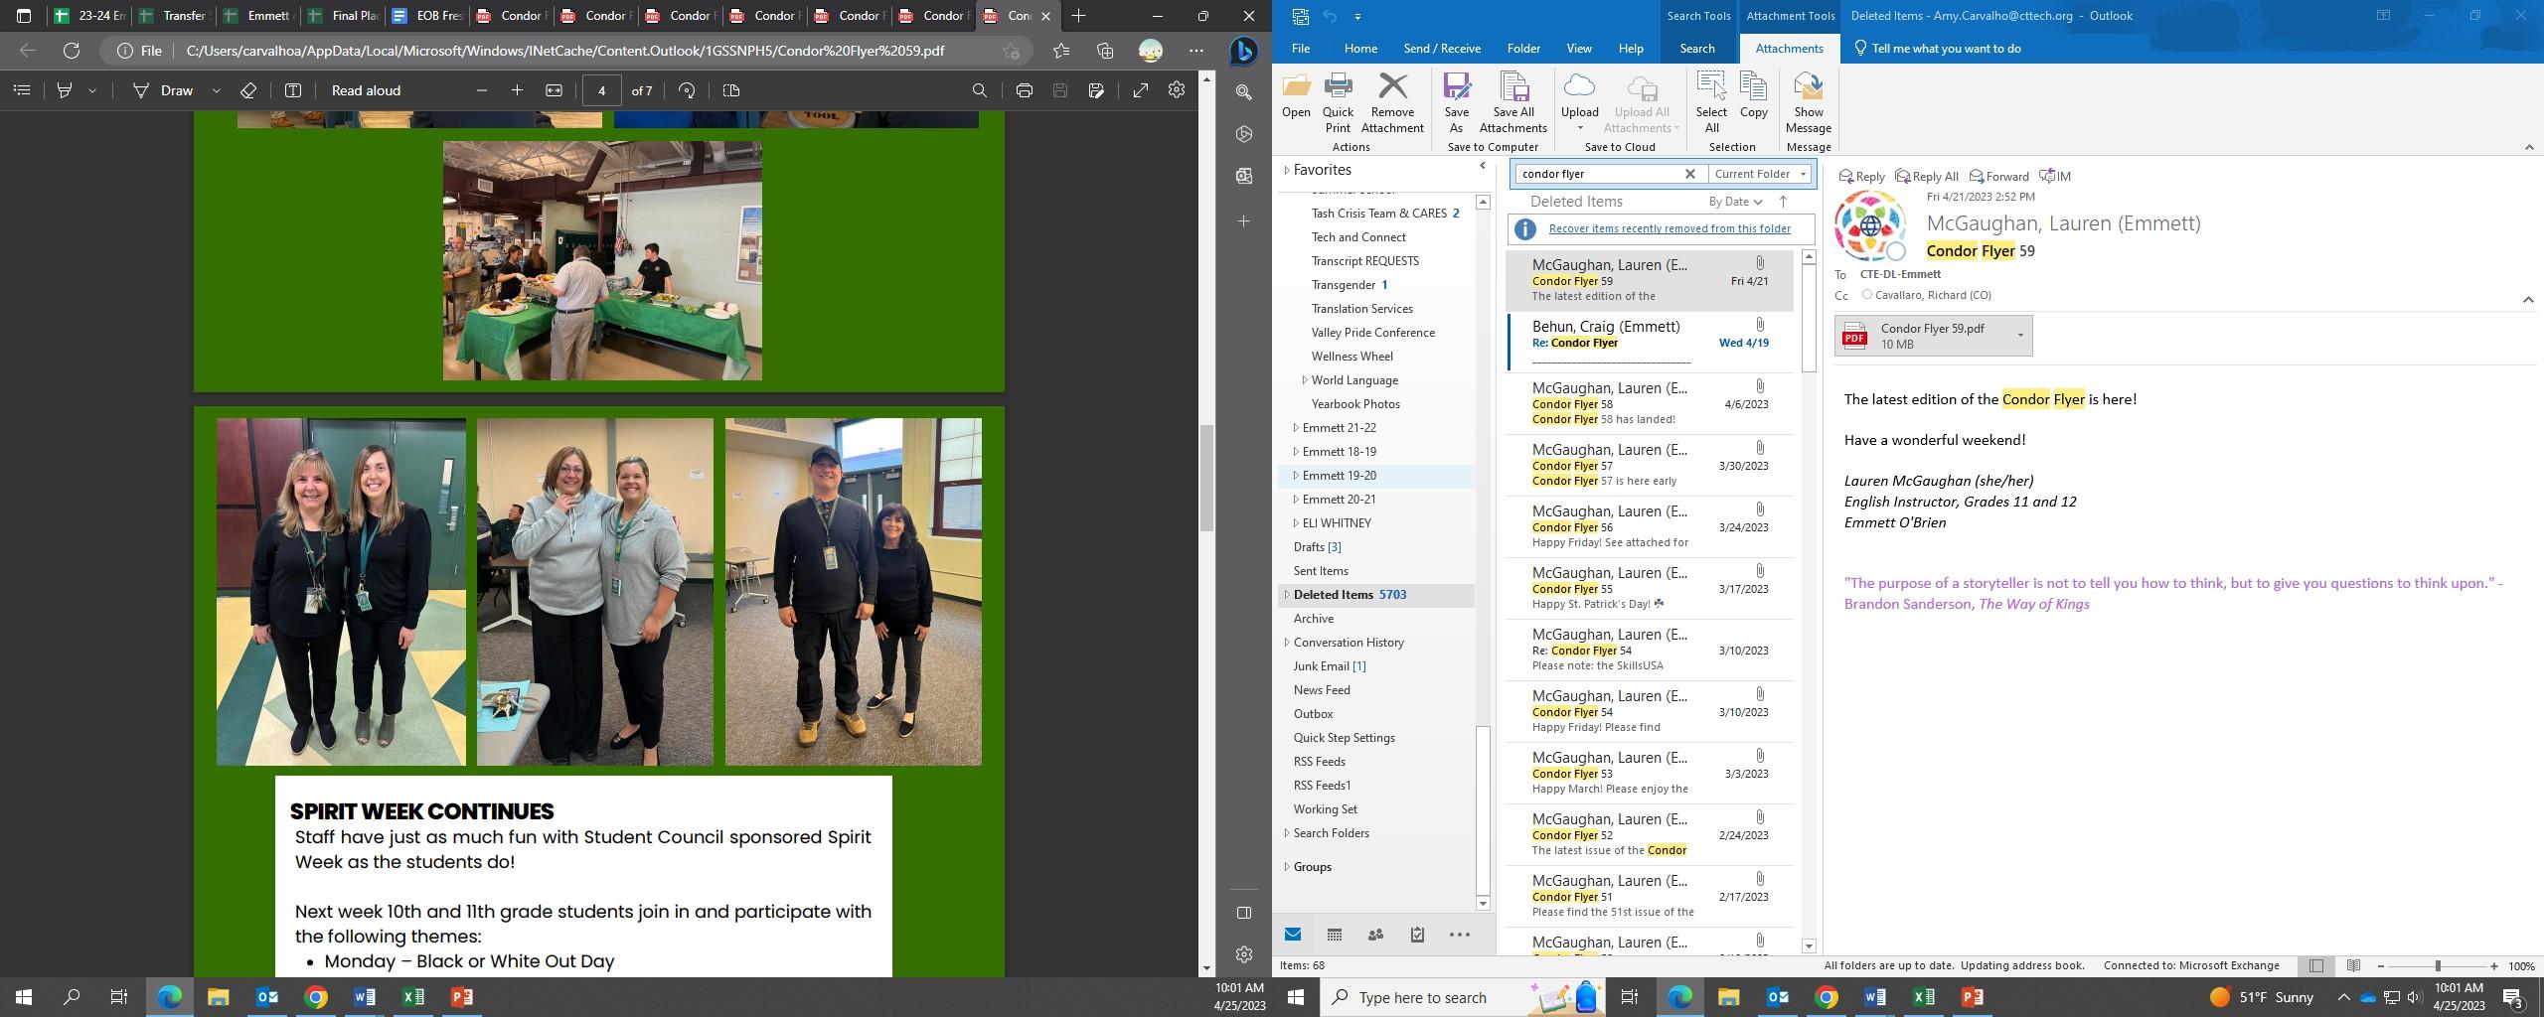
Task: Click Select All in Outlook ribbon
Action: 1711,103
